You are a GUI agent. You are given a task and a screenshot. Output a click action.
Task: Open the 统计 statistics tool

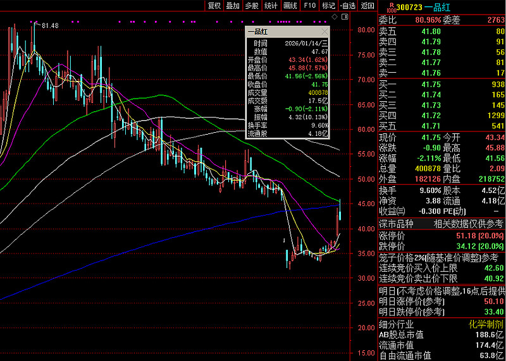coord(271,6)
